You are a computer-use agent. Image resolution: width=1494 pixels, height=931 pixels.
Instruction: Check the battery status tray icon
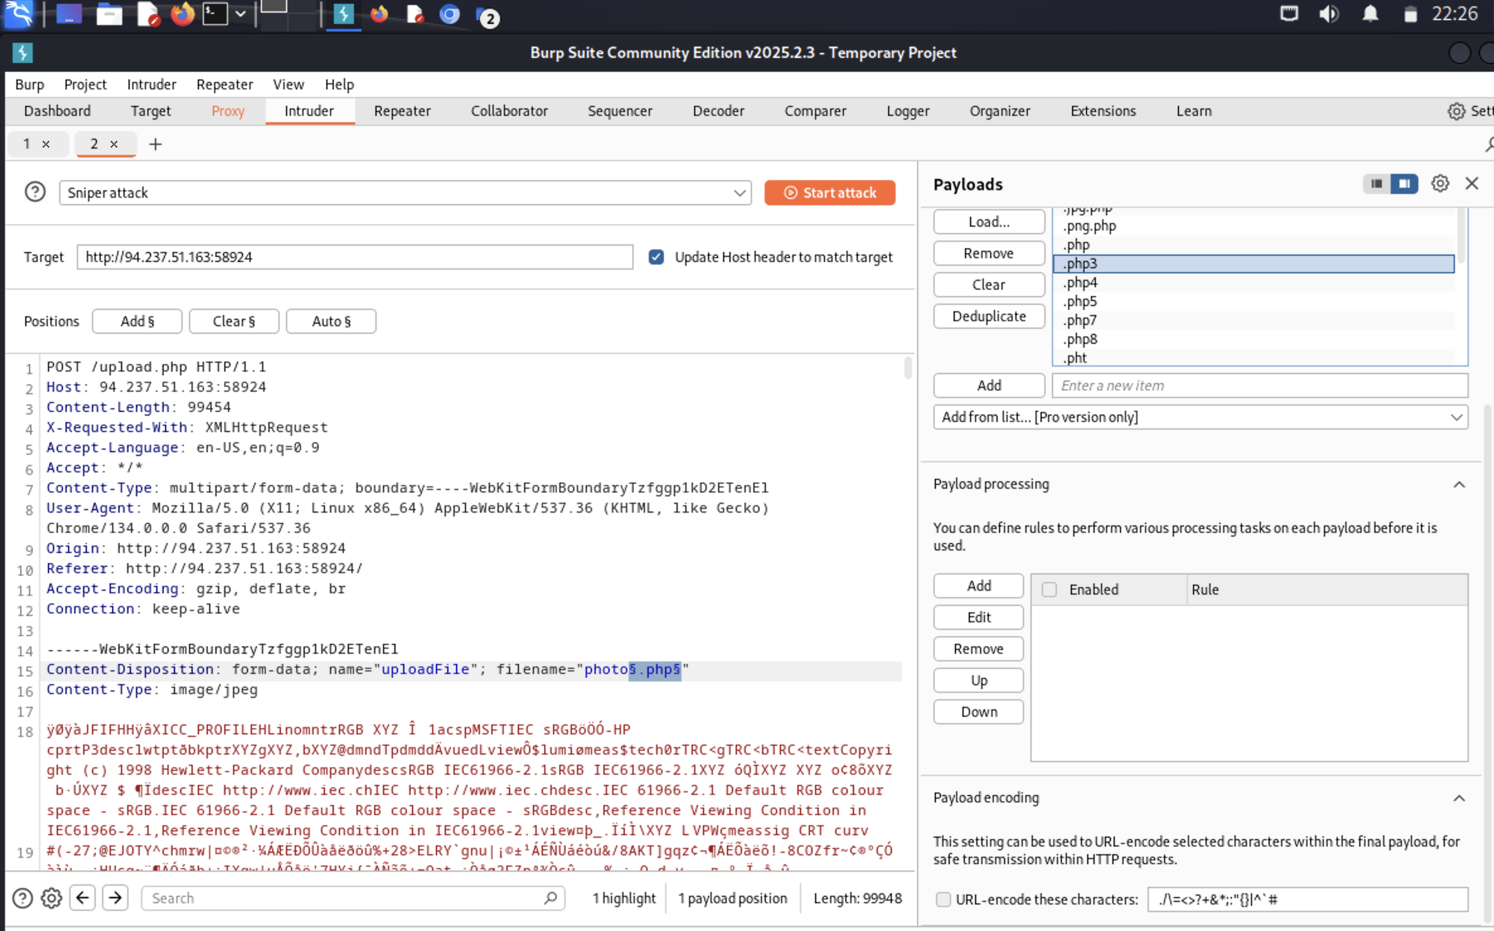coord(1410,14)
